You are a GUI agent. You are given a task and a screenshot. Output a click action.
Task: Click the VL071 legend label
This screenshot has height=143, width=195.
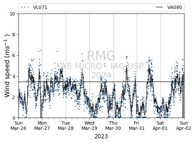pyautogui.click(x=40, y=7)
